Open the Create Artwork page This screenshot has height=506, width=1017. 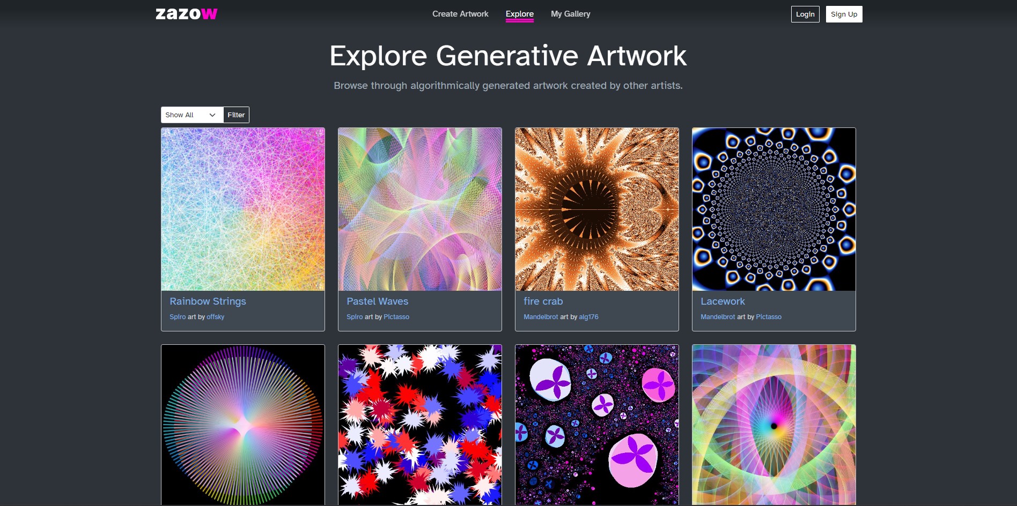click(460, 14)
